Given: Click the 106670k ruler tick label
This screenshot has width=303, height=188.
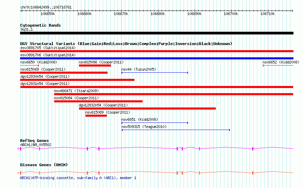Looking at the screenshot, I should point(121,14).
